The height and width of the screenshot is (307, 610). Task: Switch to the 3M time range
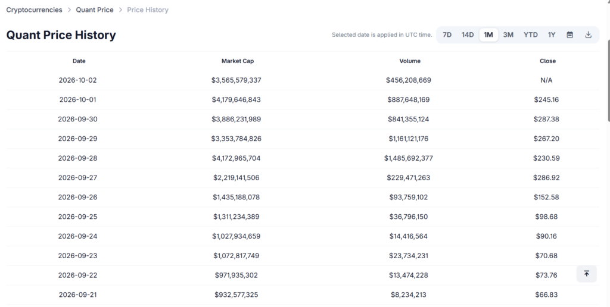508,35
